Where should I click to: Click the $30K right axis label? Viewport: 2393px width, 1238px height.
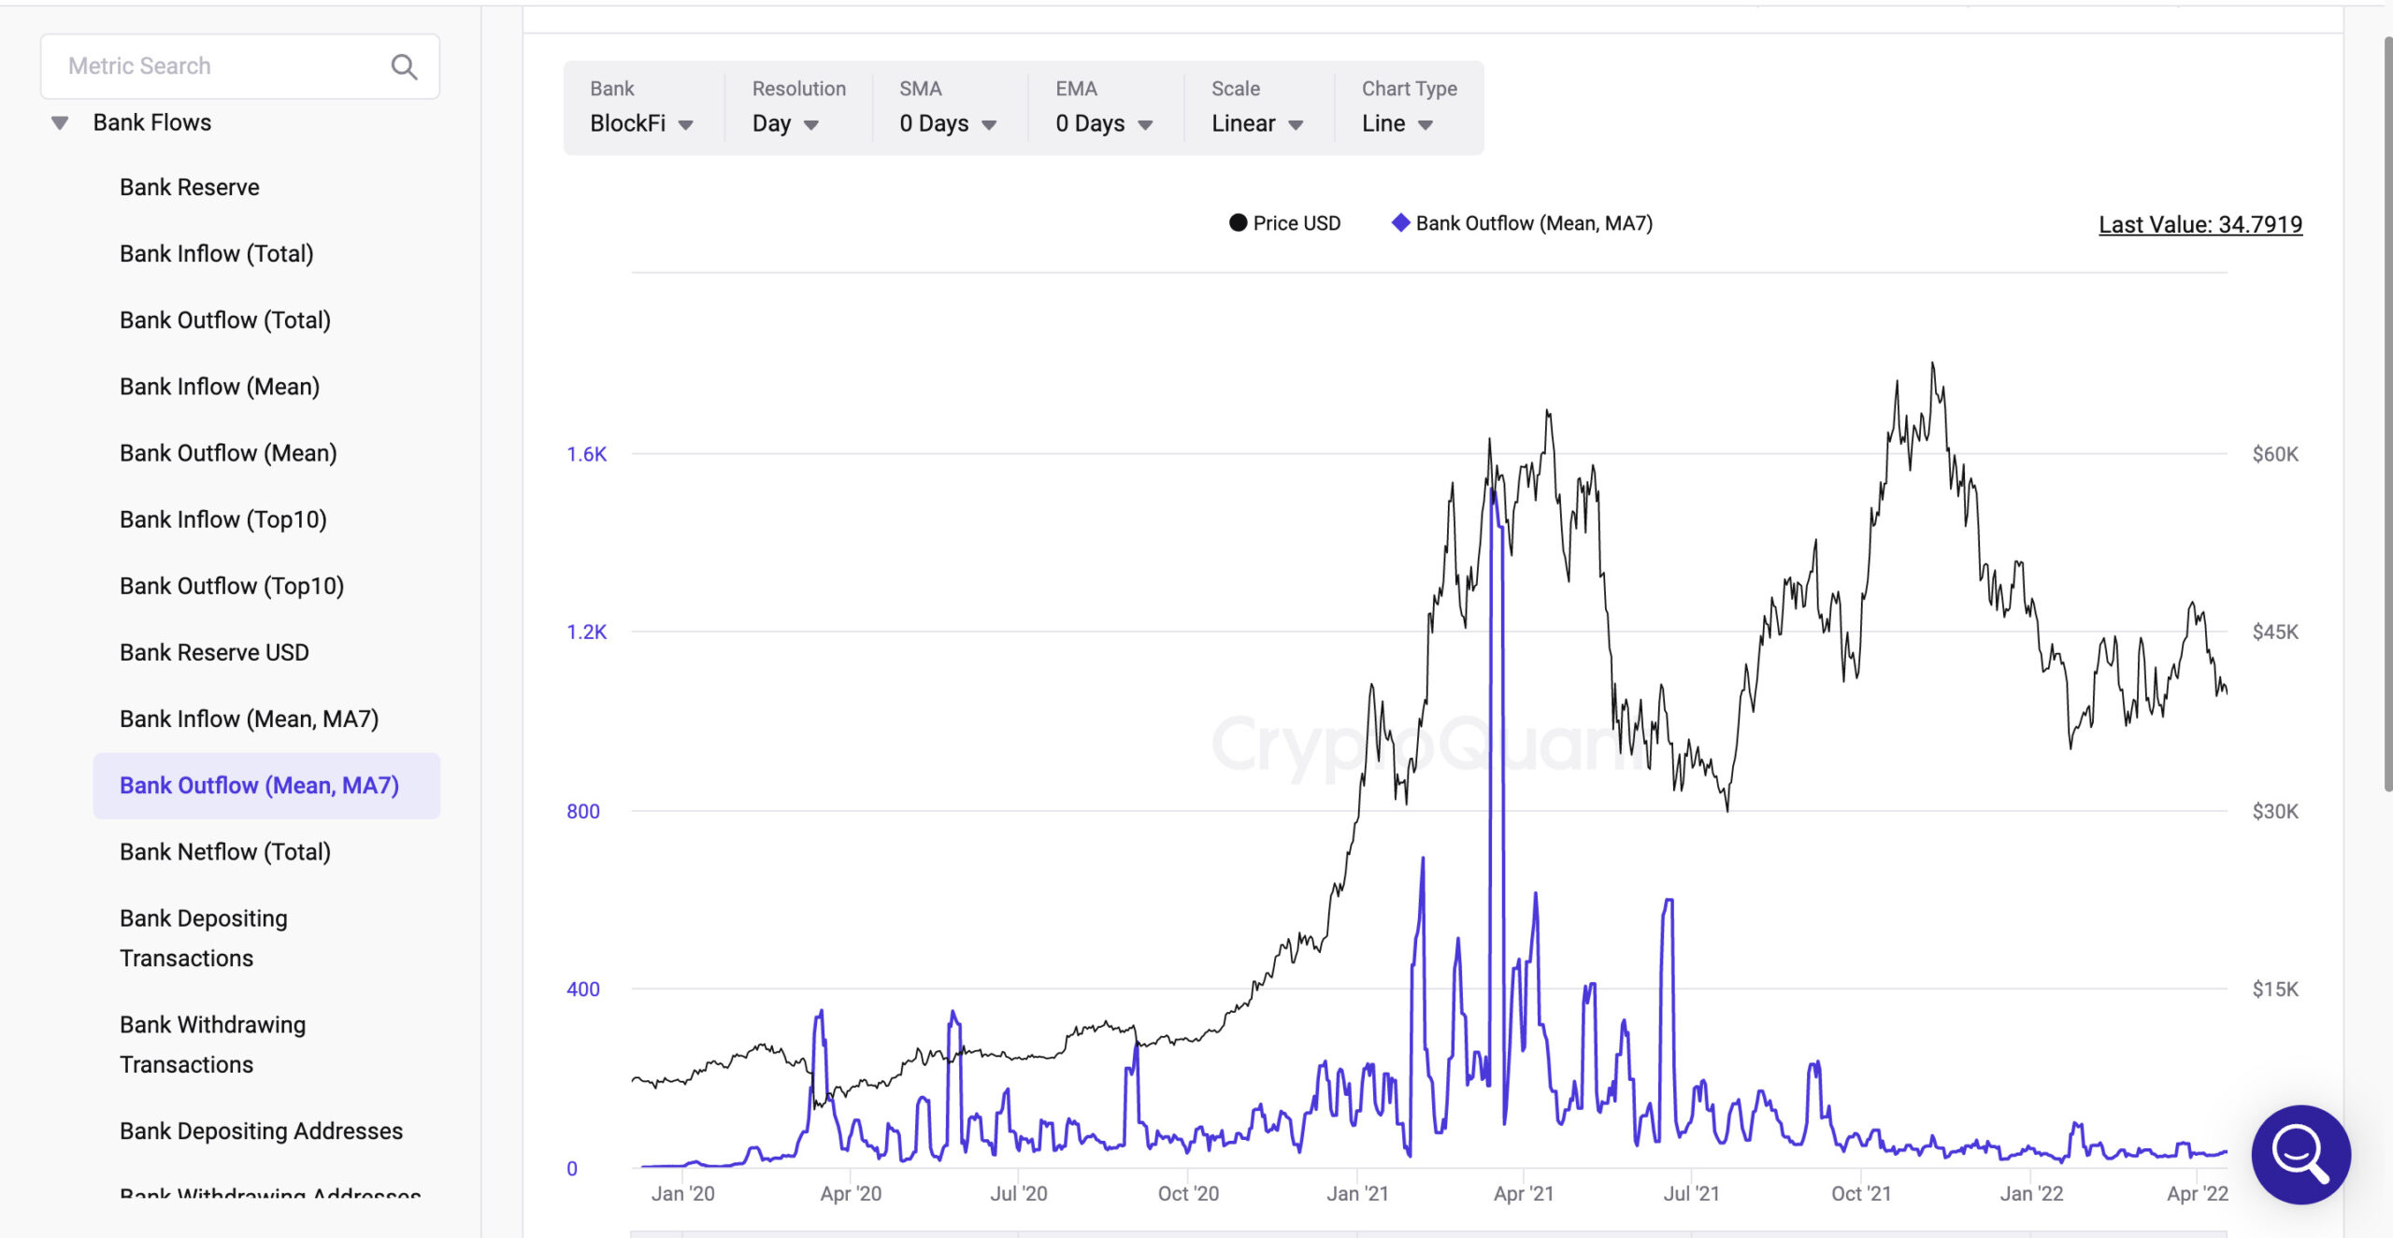[x=2275, y=811]
